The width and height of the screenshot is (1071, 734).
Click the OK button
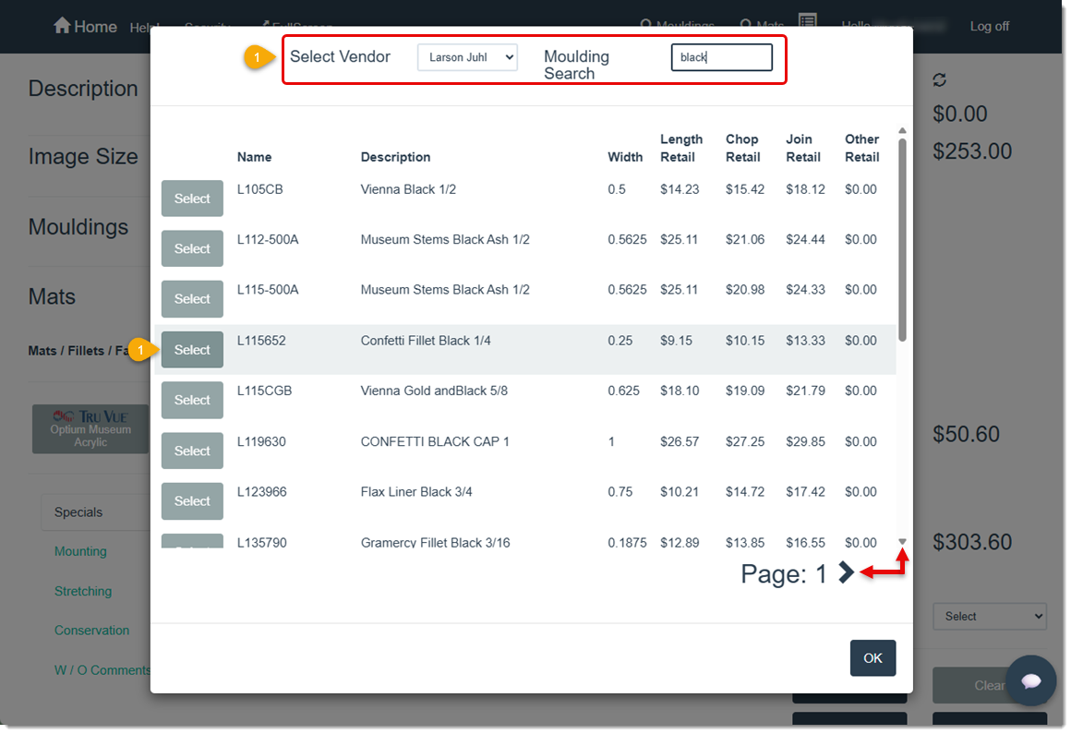(x=872, y=657)
